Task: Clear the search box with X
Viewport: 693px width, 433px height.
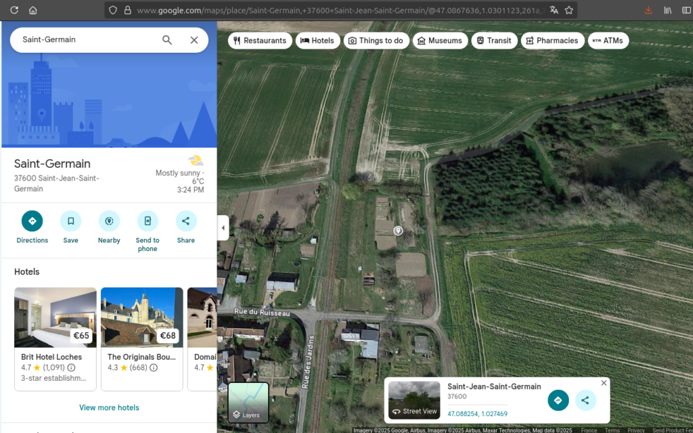Action: [194, 40]
